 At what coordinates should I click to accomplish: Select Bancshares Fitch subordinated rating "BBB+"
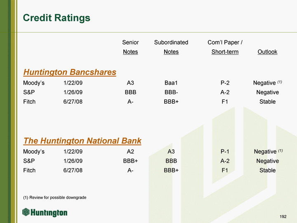[x=171, y=102]
